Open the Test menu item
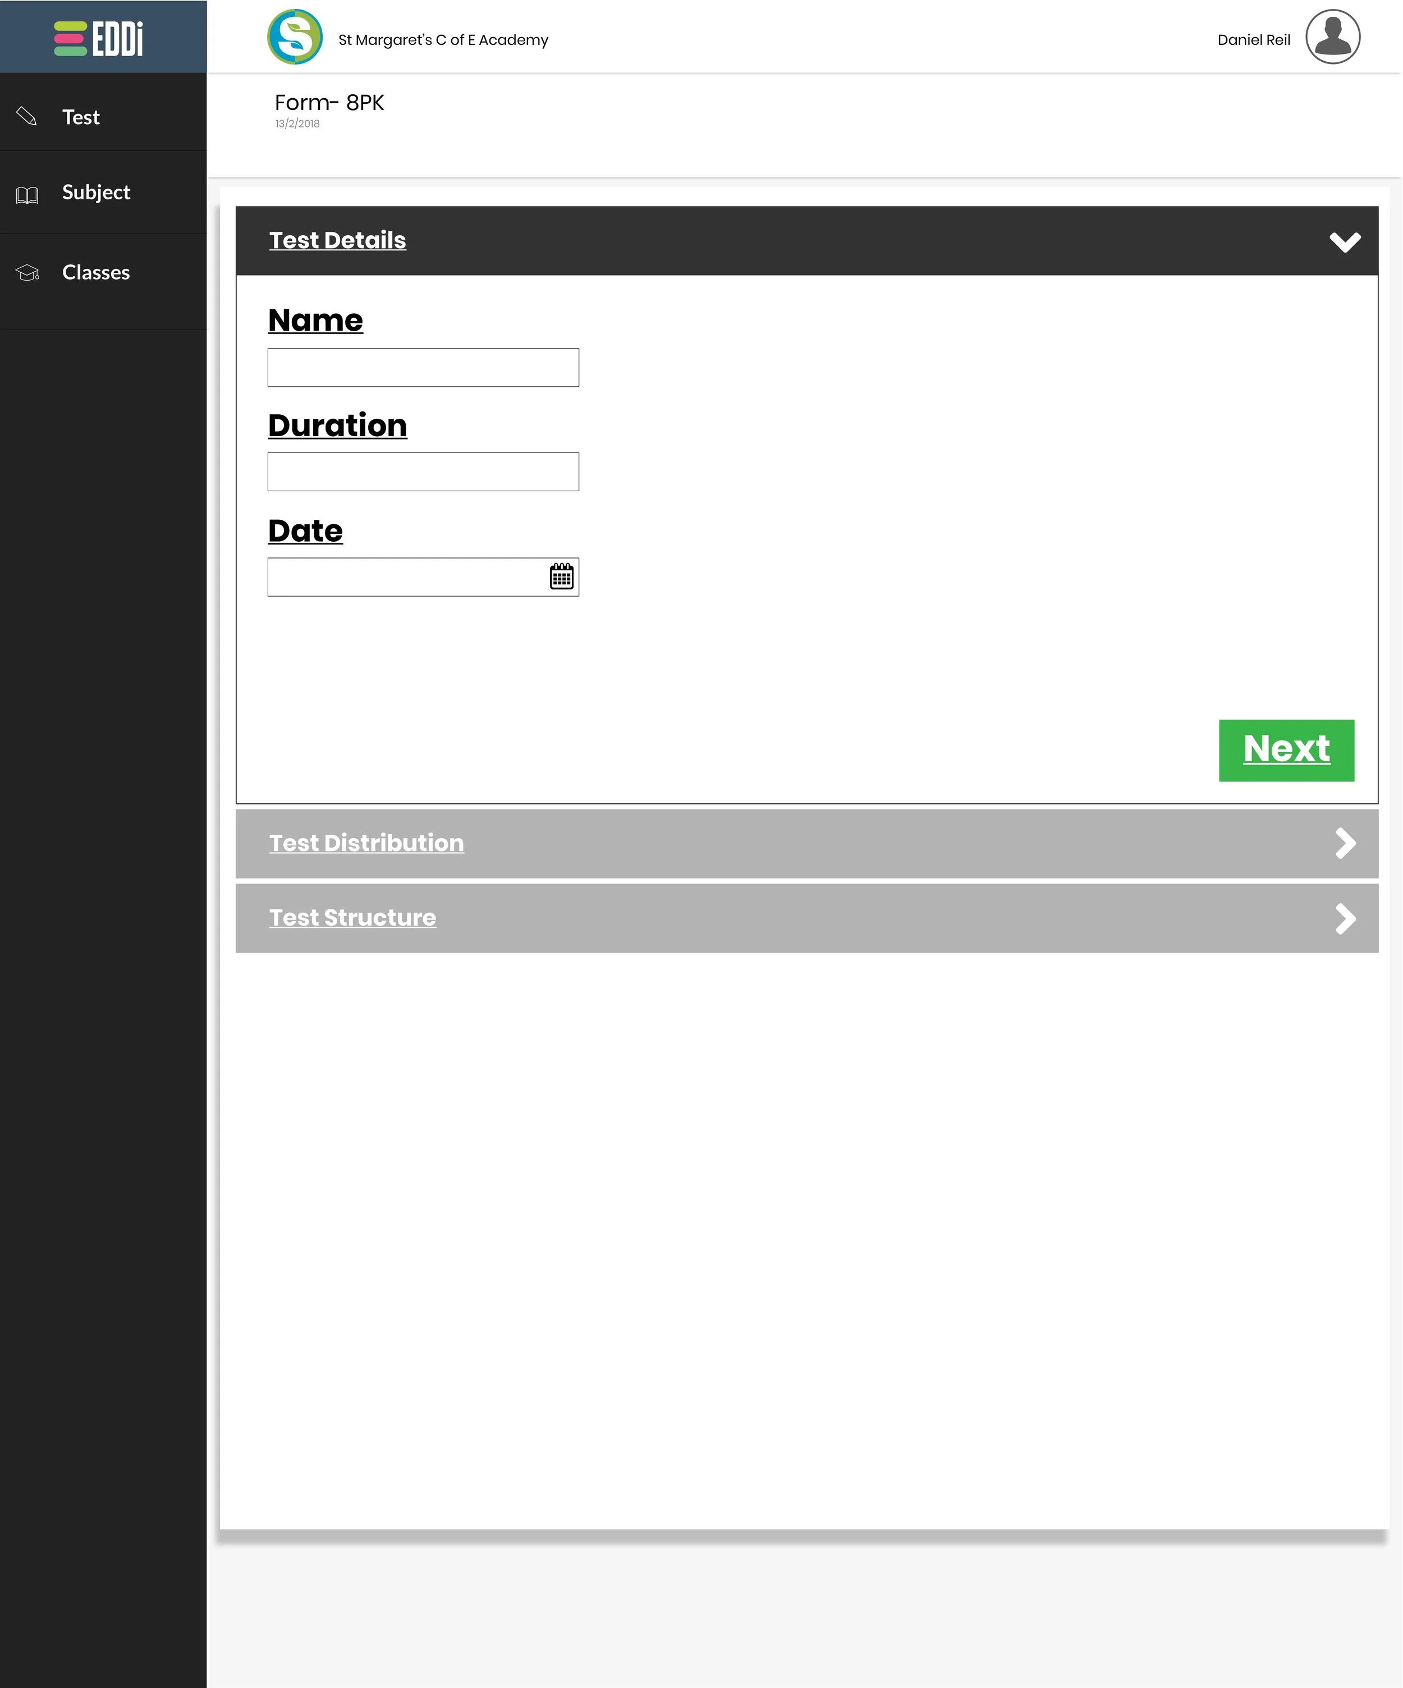1403x1688 pixels. pos(81,117)
